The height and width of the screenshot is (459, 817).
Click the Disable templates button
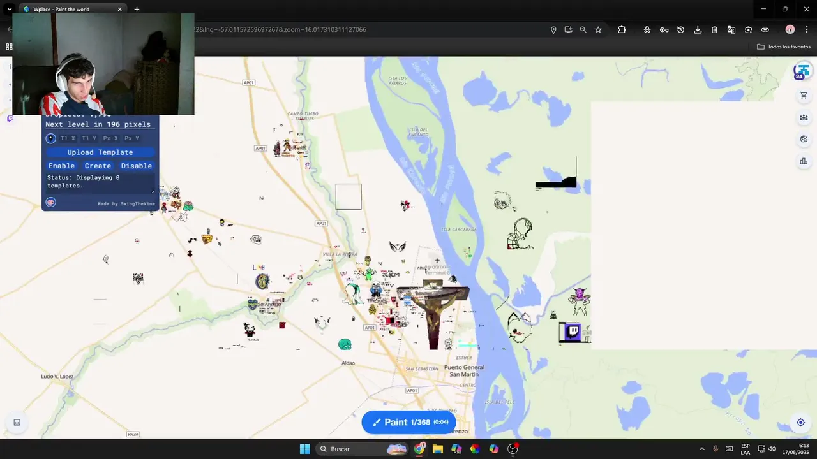137,166
